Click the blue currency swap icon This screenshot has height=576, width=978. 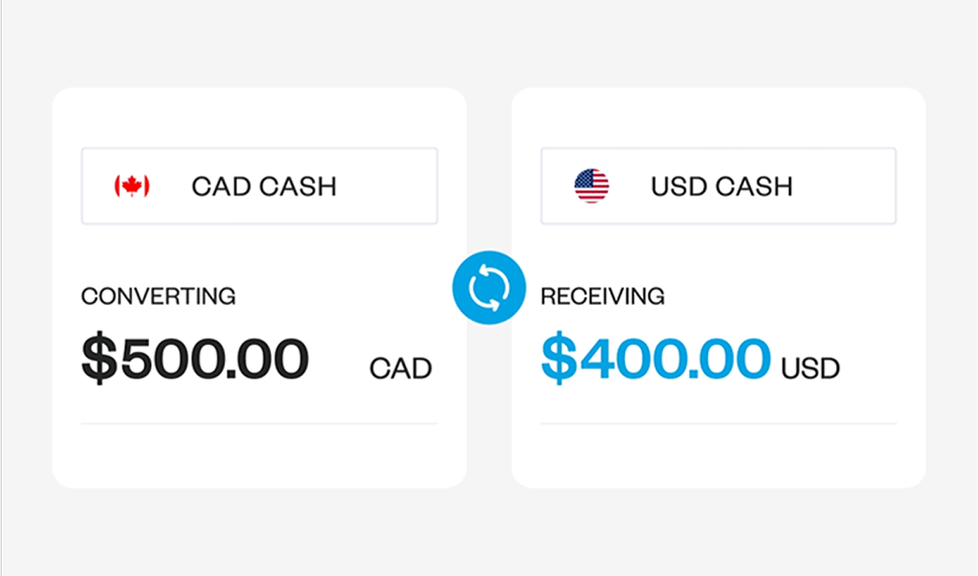[489, 289]
